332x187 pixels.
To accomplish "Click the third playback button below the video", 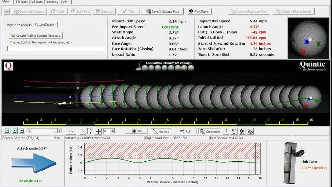I will point(22,131).
